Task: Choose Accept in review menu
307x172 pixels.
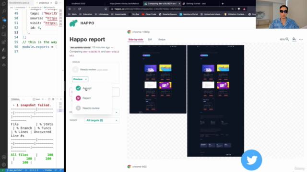Action: point(87,88)
